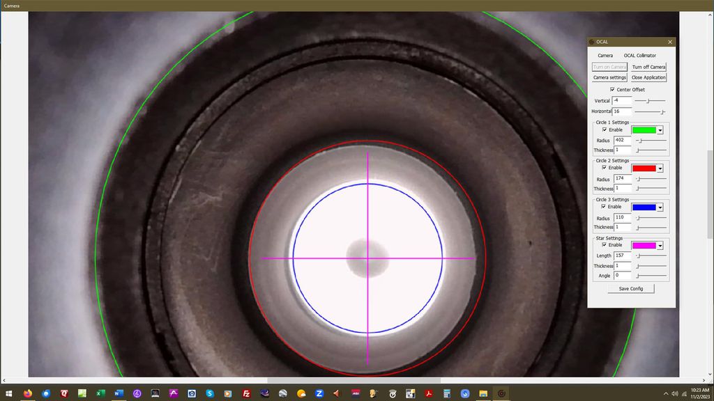Open the Windows Start menu
Image resolution: width=714 pixels, height=401 pixels.
(x=8, y=393)
